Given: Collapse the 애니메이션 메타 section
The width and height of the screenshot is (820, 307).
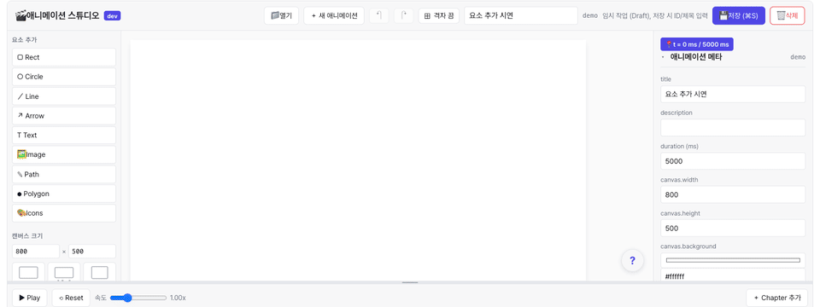Looking at the screenshot, I should pos(663,57).
